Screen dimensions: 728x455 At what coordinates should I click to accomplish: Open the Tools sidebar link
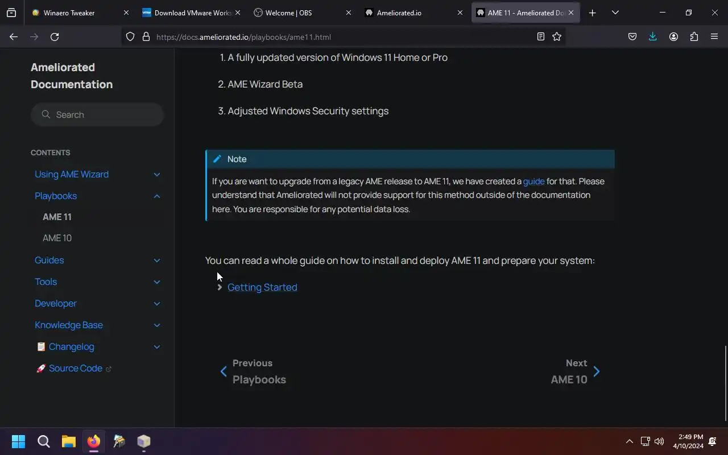click(x=45, y=282)
